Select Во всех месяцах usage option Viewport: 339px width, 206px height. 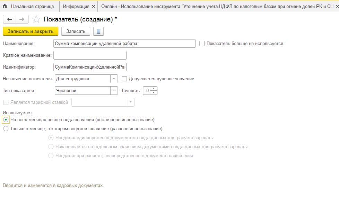coord(6,119)
